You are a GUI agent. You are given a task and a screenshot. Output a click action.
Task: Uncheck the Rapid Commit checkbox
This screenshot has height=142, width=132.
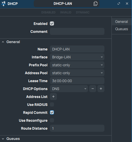coord(52,112)
